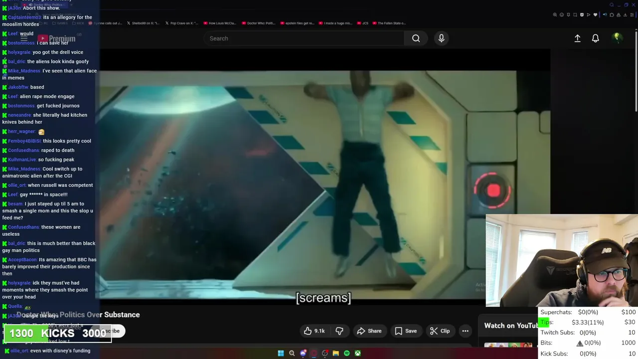Open the YouTube account avatar menu
This screenshot has height=359, width=638.
point(617,38)
